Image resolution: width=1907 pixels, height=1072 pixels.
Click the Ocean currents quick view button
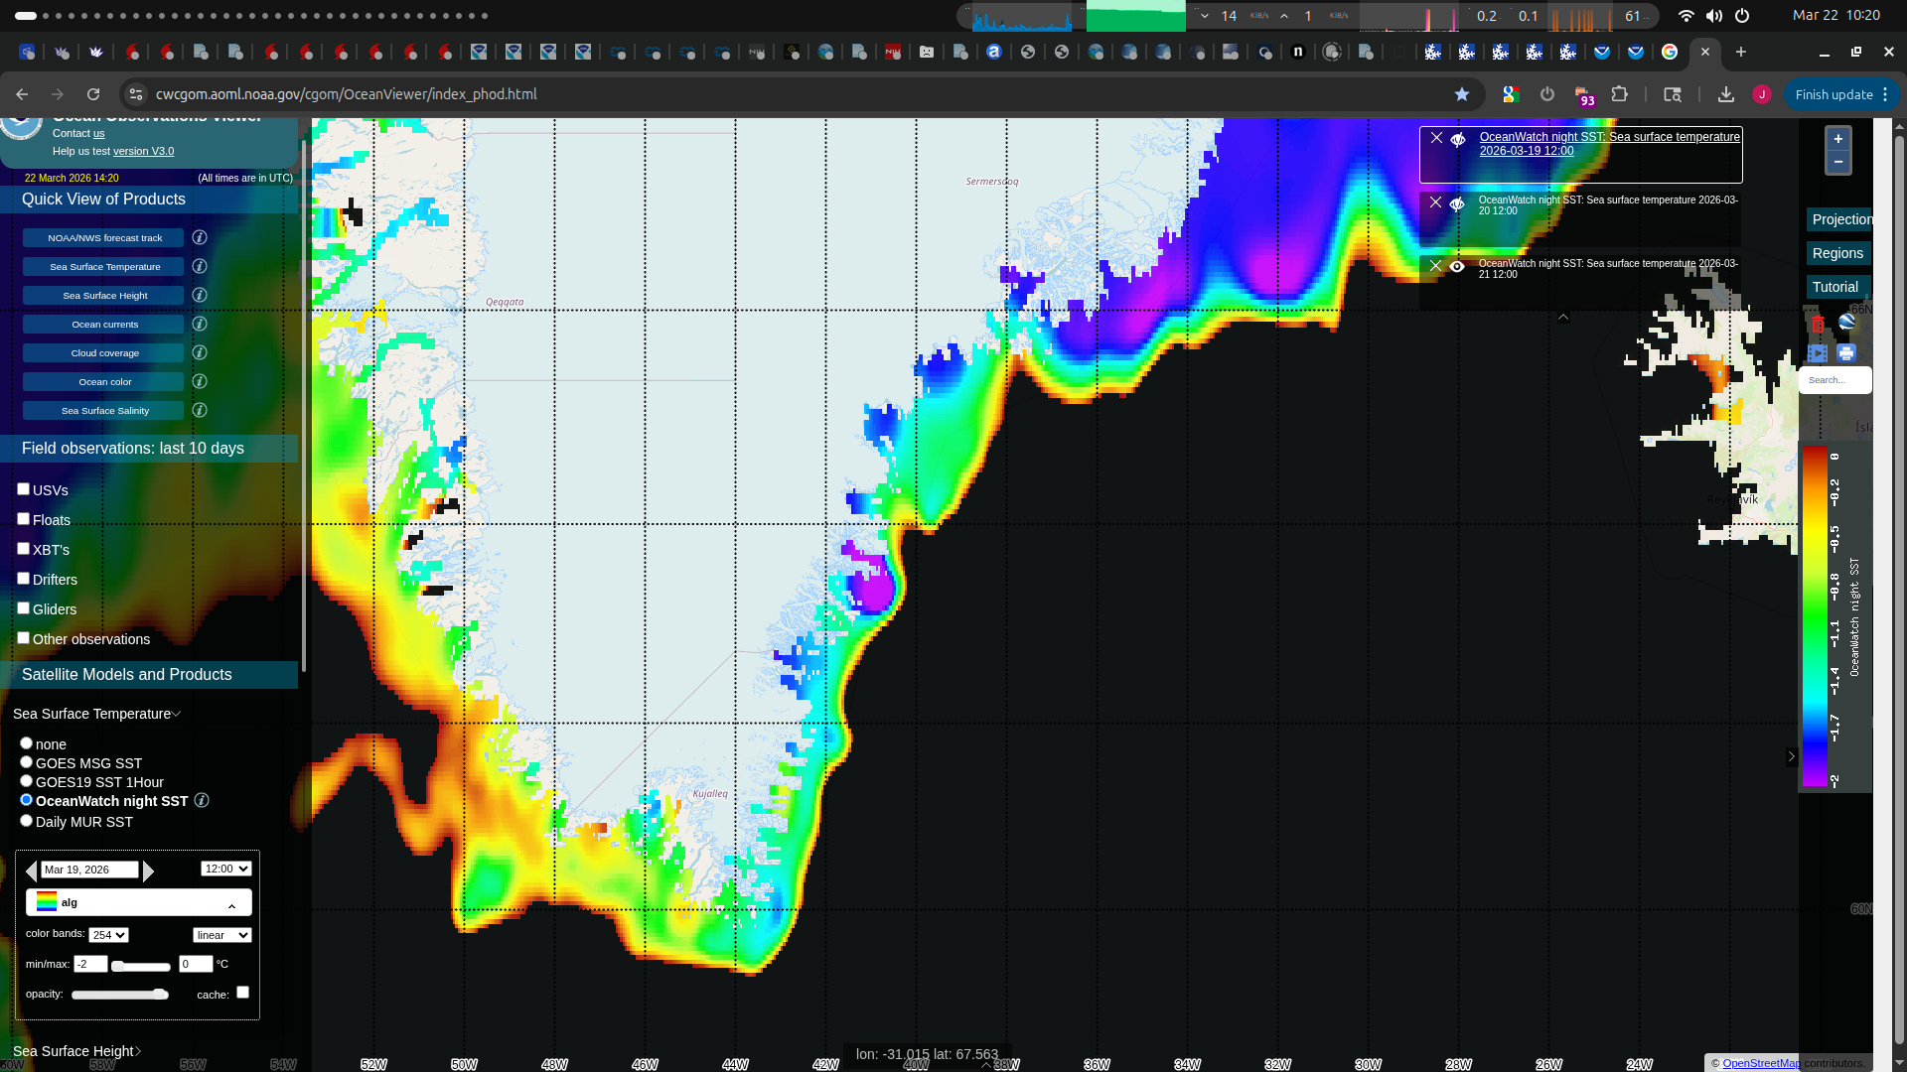pos(104,325)
